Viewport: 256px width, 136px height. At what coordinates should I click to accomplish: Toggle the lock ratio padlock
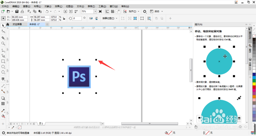[64, 18]
